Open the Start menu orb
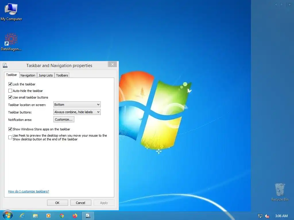Screen dimensions: 294x220 pos(7,215)
